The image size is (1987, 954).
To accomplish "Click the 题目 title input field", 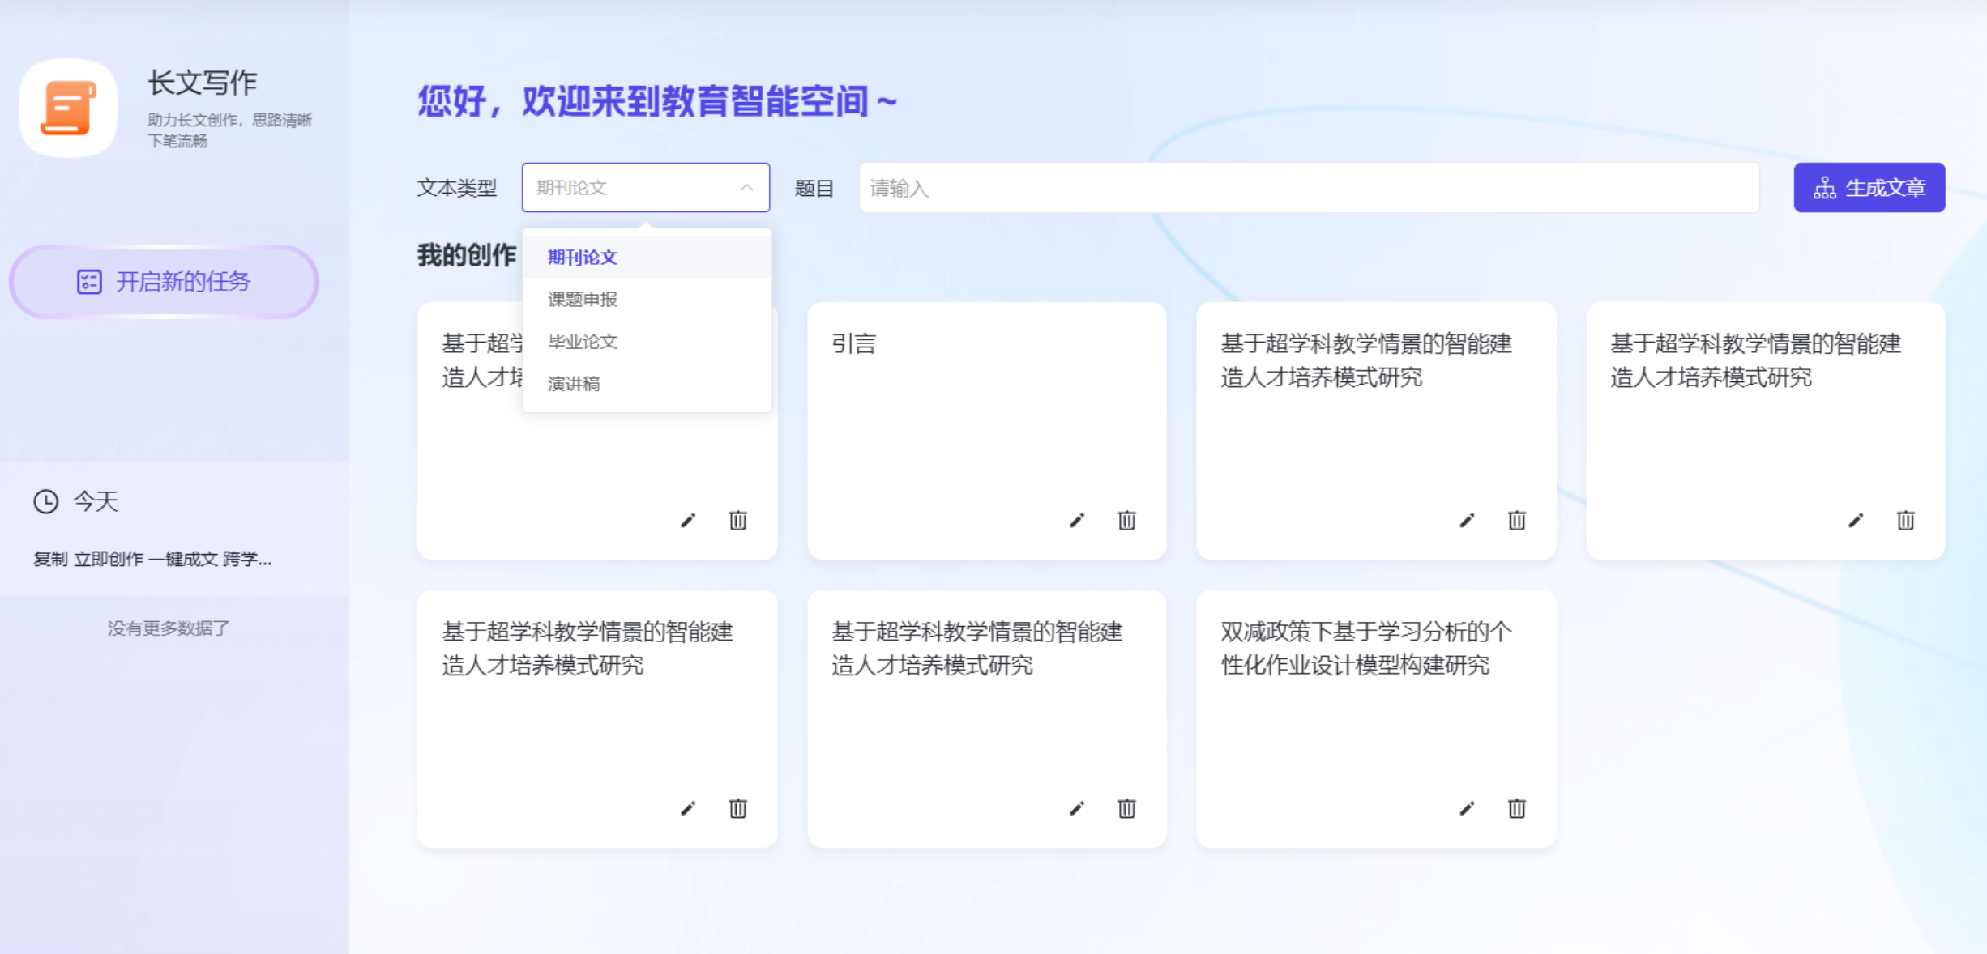I will (1308, 188).
